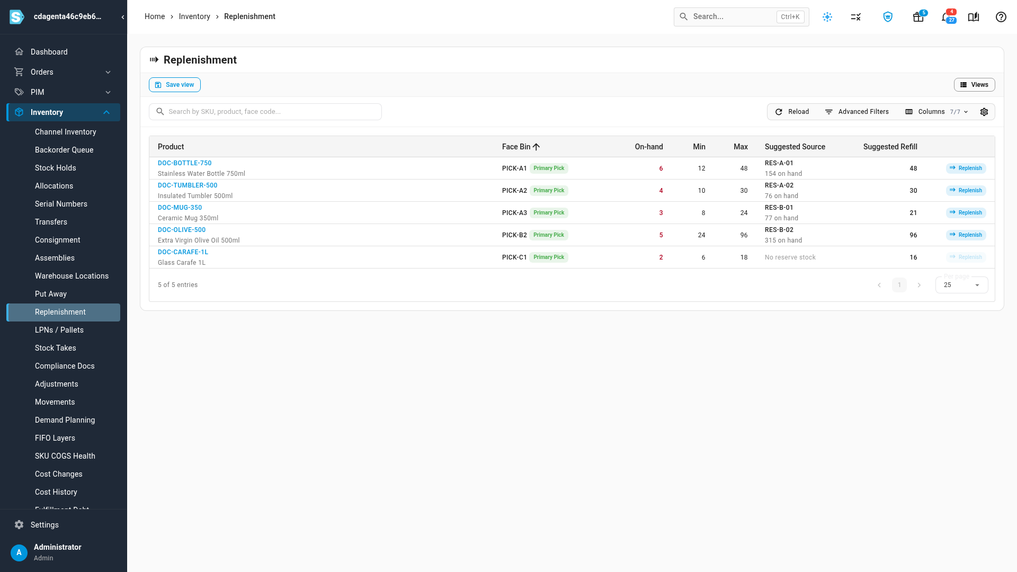Collapse the sidebar with the chevron

tap(123, 17)
